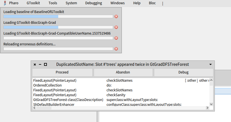
Task: Open the Pharo menu
Action: (x=14, y=3)
